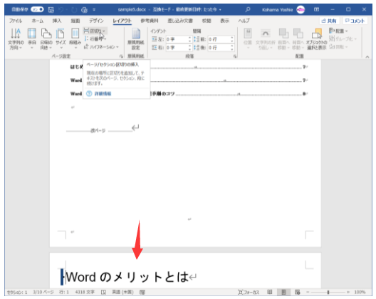The height and width of the screenshot is (299, 376).
Task: Click the search magnifier icon
Action: tap(248, 9)
